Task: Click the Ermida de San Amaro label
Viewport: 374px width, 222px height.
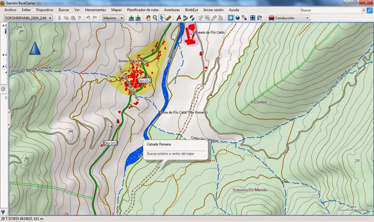Action: 133,61
